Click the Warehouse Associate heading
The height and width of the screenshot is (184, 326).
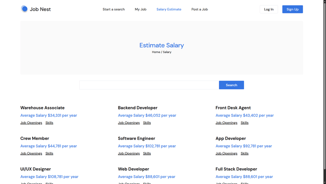43,108
